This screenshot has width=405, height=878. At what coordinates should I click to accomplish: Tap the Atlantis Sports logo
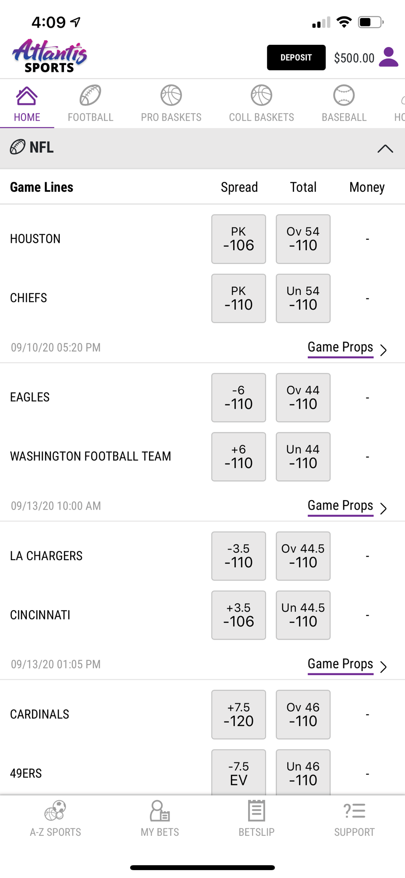tap(50, 56)
